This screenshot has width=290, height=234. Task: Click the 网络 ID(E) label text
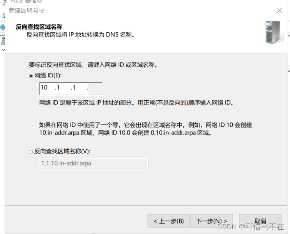(48, 75)
